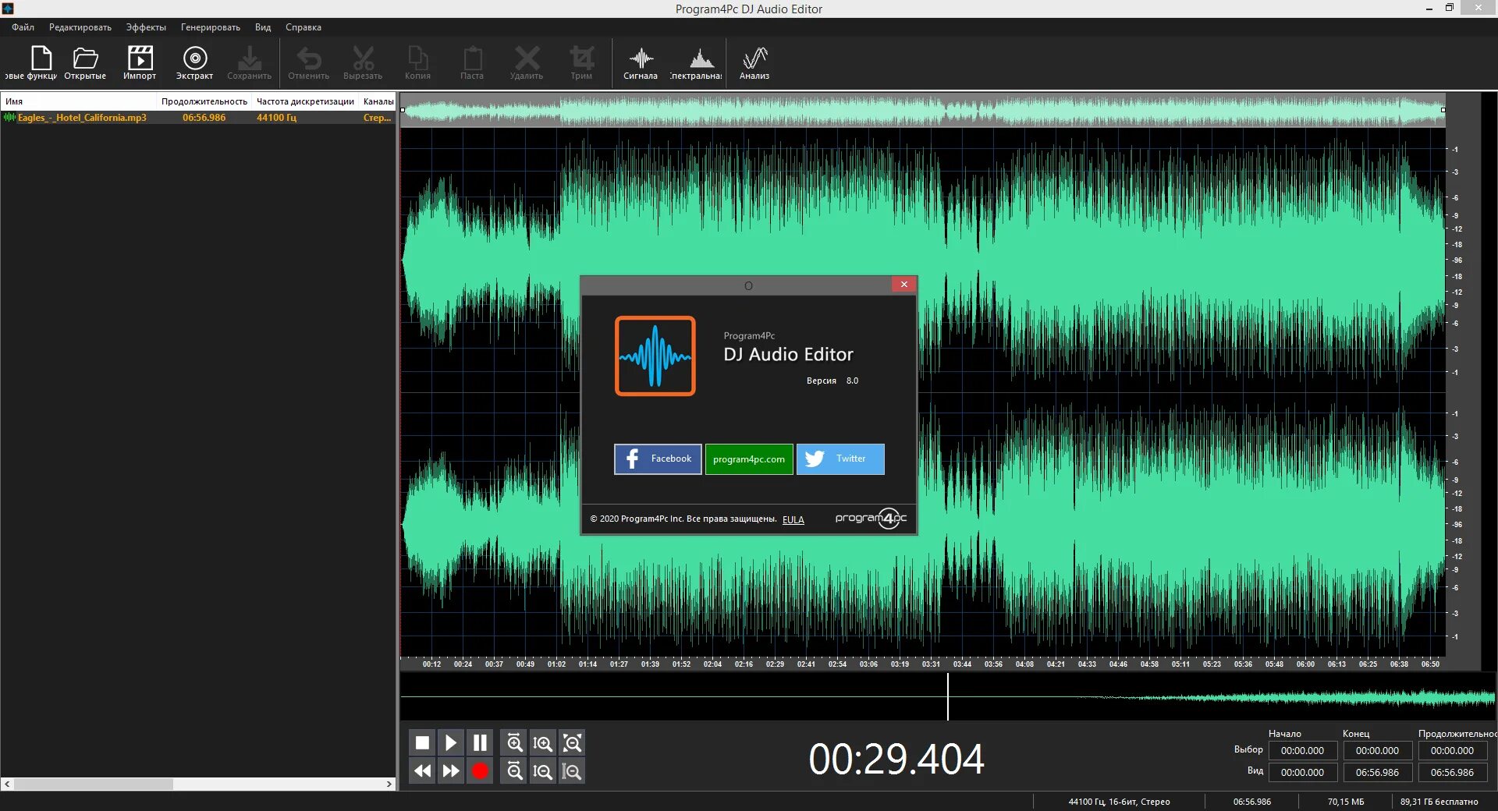Viewport: 1498px width, 811px height.
Task: Open the Редактировать menu
Action: tap(80, 27)
